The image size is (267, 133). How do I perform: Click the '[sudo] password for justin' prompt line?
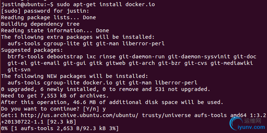[x=45, y=11]
